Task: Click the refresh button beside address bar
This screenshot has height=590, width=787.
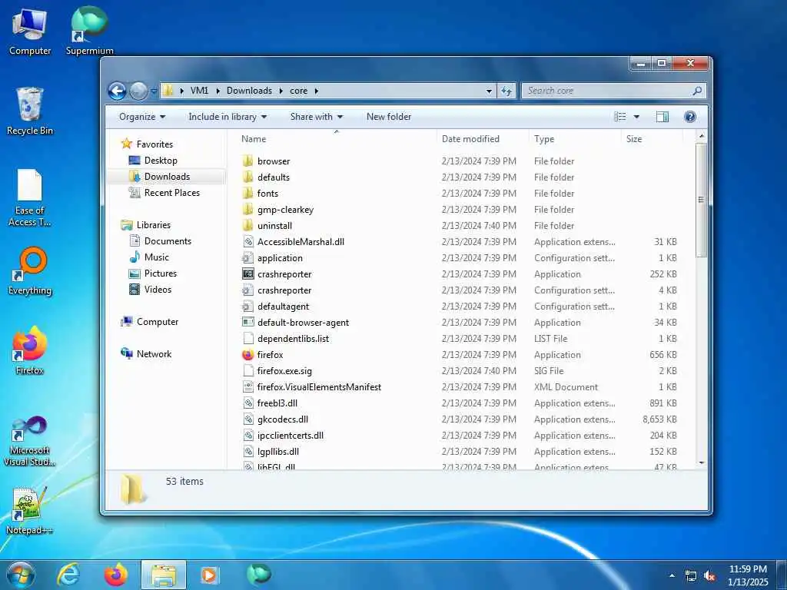Action: pyautogui.click(x=506, y=91)
